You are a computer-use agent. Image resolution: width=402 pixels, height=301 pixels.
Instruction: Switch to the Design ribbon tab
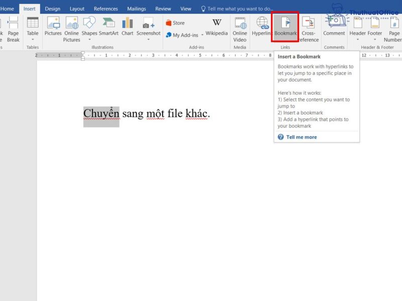[x=53, y=9]
